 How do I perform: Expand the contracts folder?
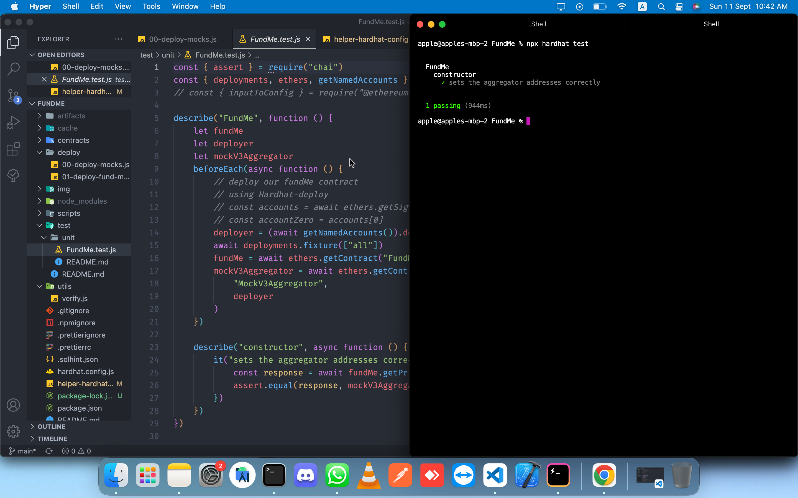(x=79, y=140)
